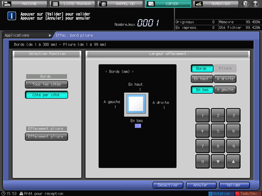Click the speaker sound guidance icon

point(245,4)
